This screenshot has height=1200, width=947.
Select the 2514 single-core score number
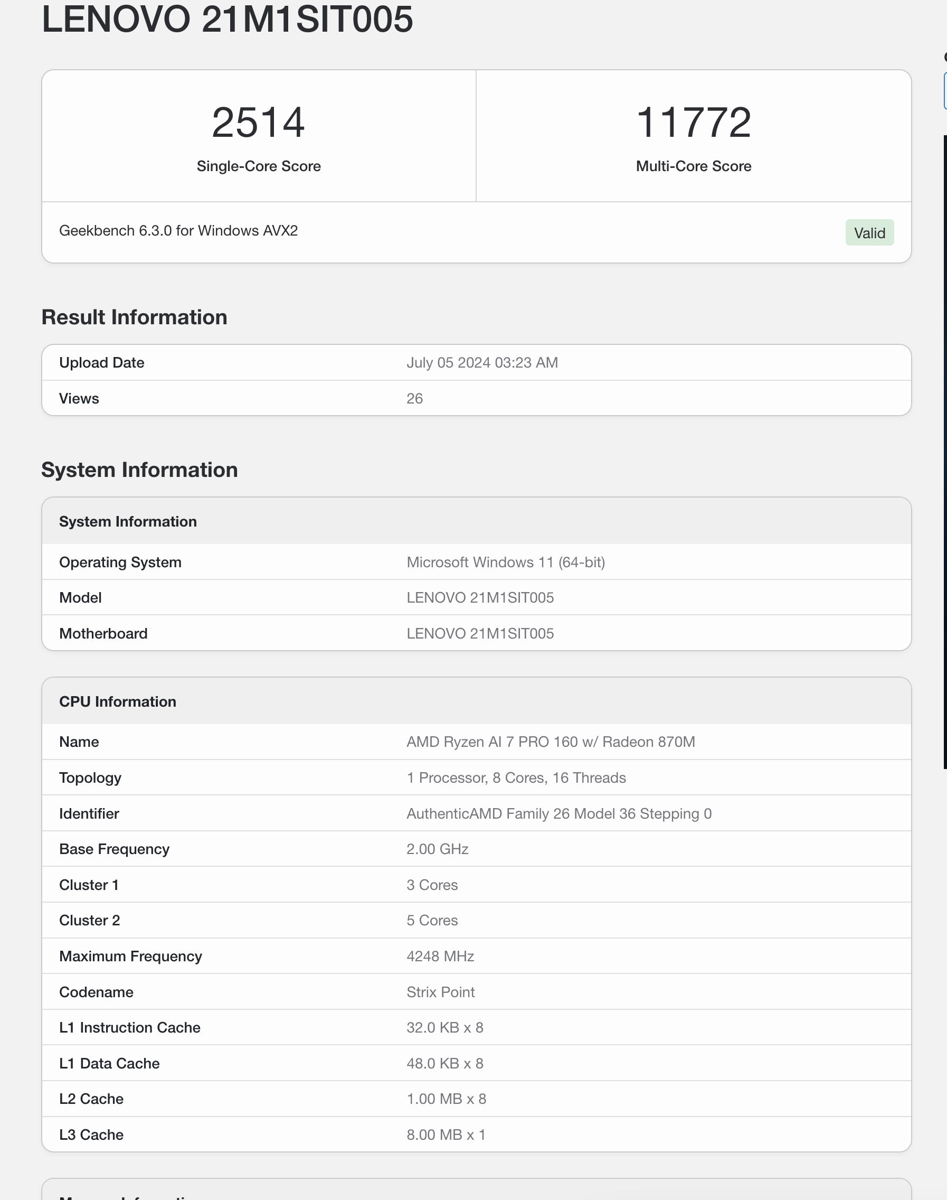[x=258, y=123]
